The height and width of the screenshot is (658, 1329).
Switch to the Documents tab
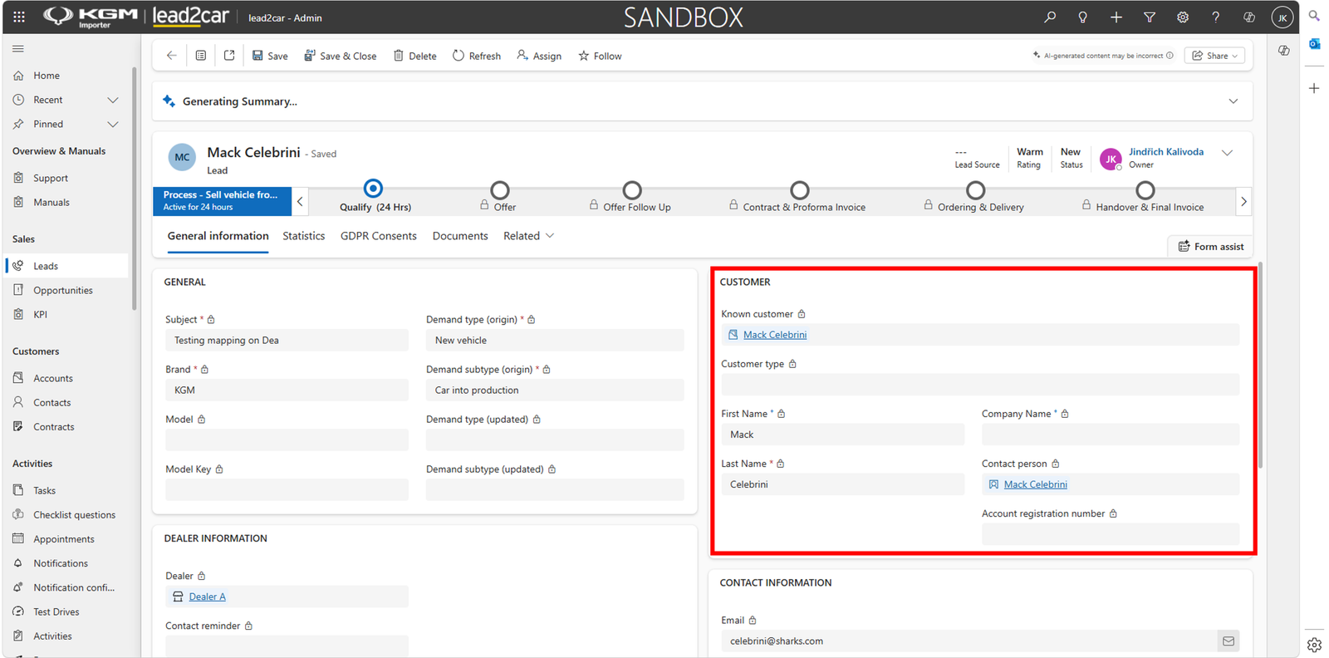[460, 236]
